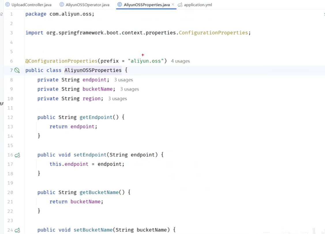This screenshot has width=325, height=234.
Task: Close the AliyunOSSProperties.java tab
Action: click(x=173, y=4)
